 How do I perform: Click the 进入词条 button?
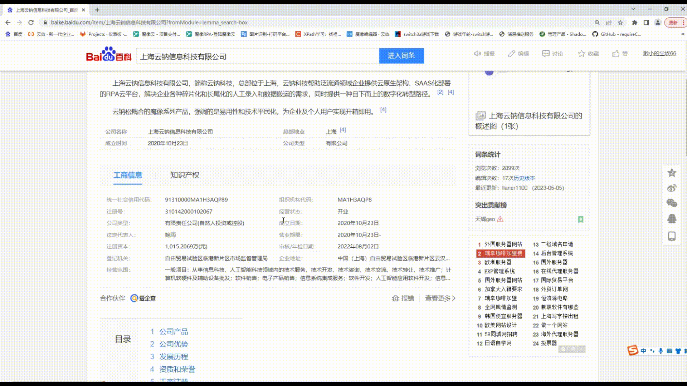[401, 56]
